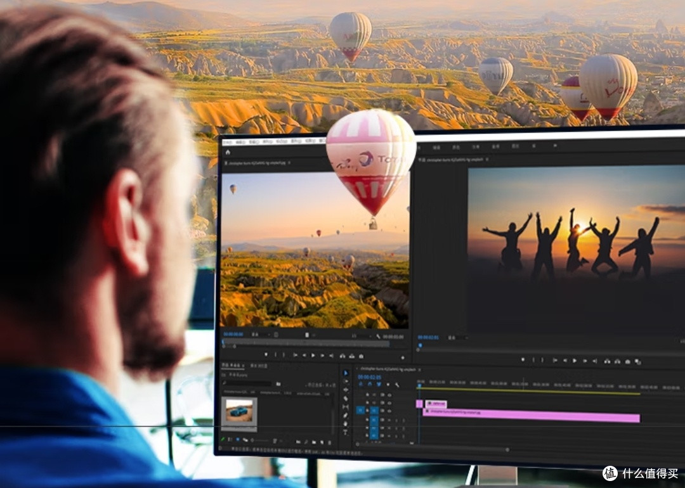Viewport: 685px width, 488px height.
Task: Step back one frame in Program monitor
Action: tap(565, 361)
